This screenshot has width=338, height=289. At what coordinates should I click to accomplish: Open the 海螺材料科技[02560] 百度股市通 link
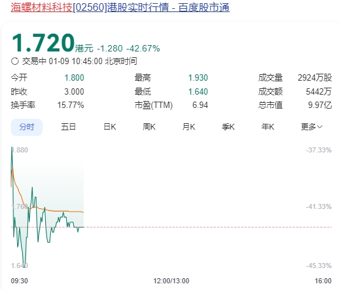(120, 7)
